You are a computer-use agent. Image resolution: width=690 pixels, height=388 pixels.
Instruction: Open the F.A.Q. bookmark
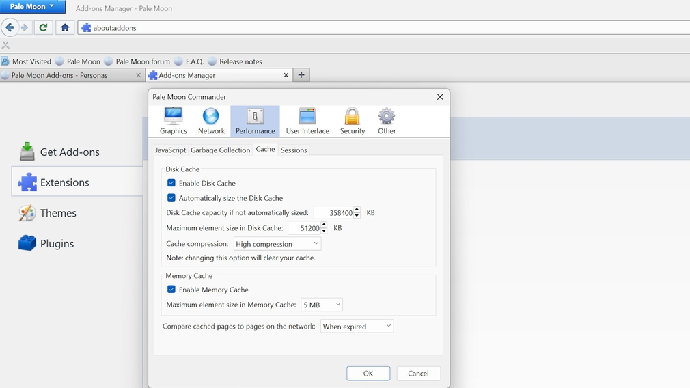click(189, 61)
